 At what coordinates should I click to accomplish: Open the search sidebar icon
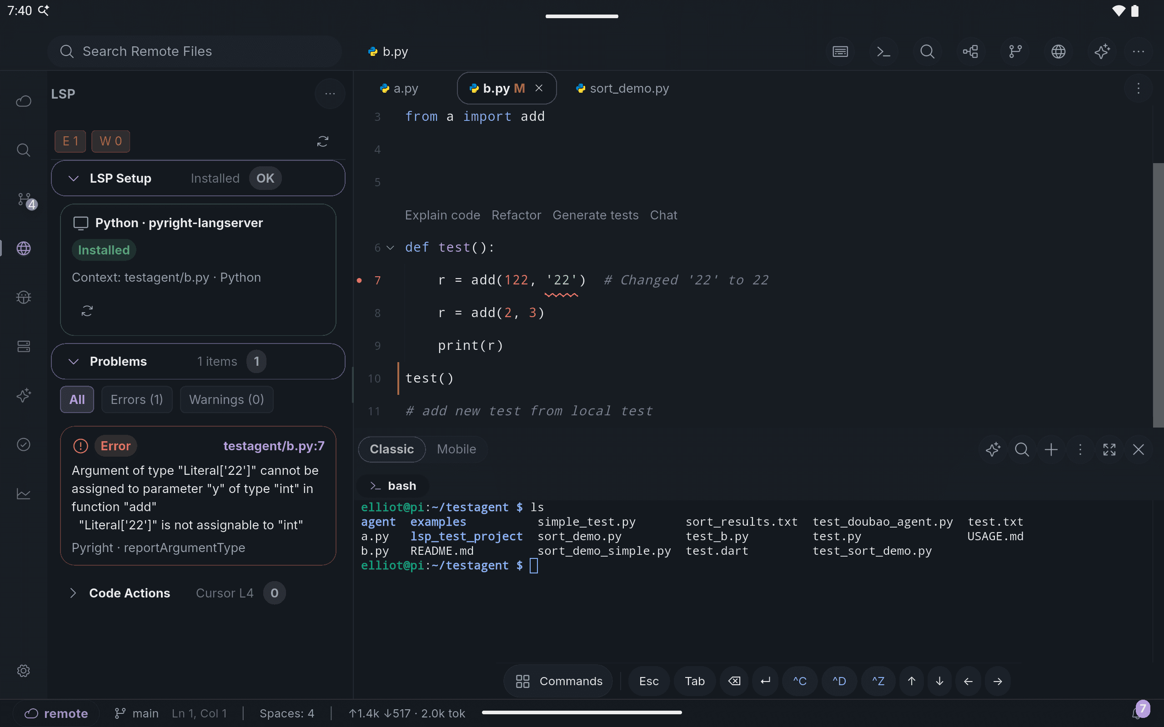pos(24,150)
